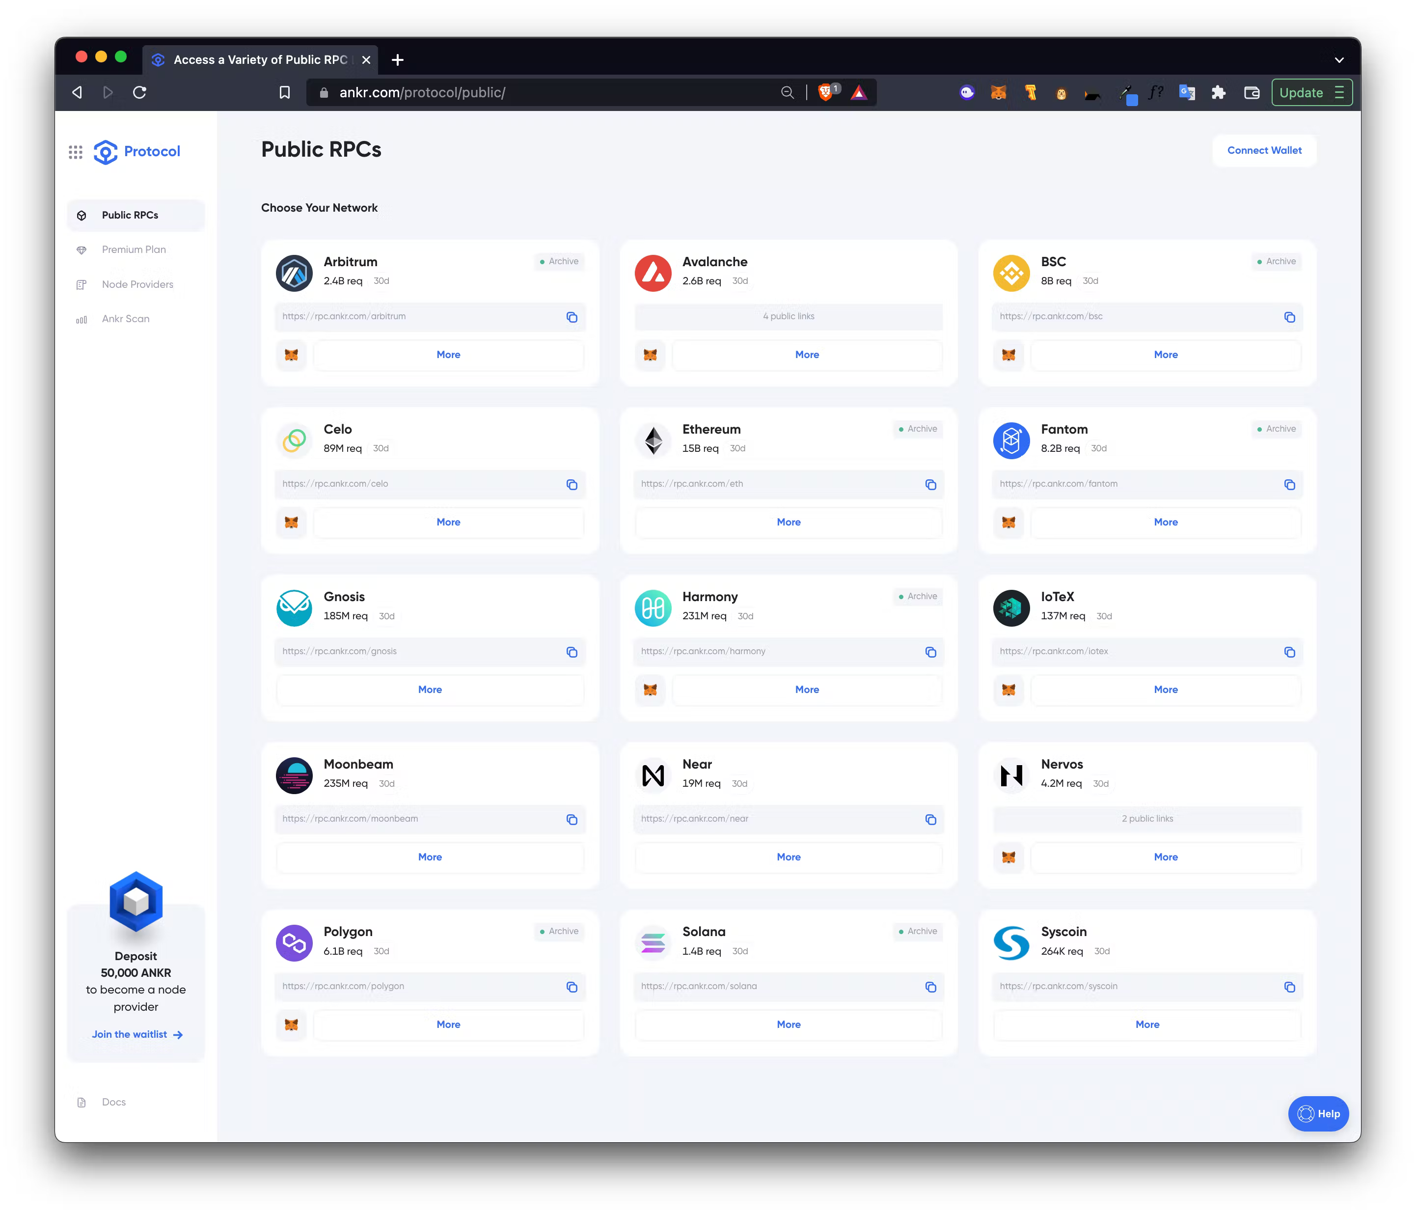Viewport: 1416px width, 1215px height.
Task: Add BSC network to MetaMask
Action: pos(1008,355)
